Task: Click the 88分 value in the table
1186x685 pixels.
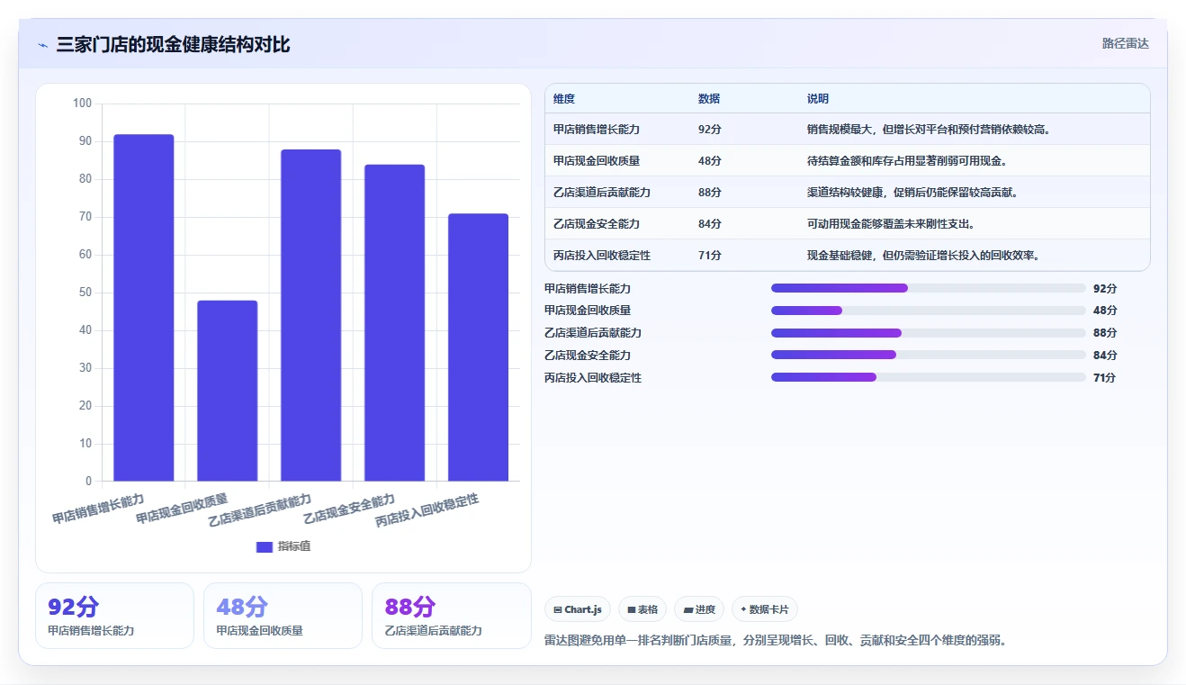Action: point(709,193)
